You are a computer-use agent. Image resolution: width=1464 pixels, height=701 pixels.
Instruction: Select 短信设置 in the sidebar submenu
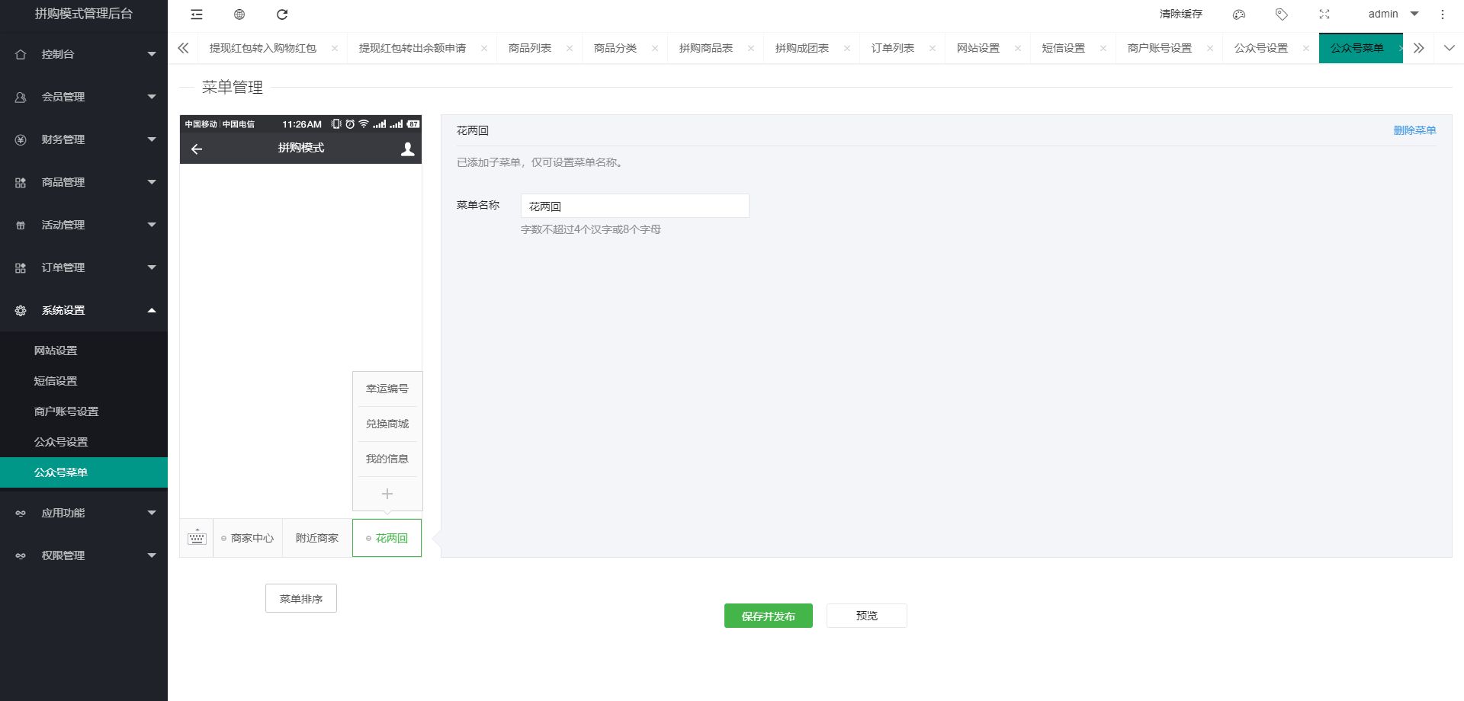click(56, 381)
